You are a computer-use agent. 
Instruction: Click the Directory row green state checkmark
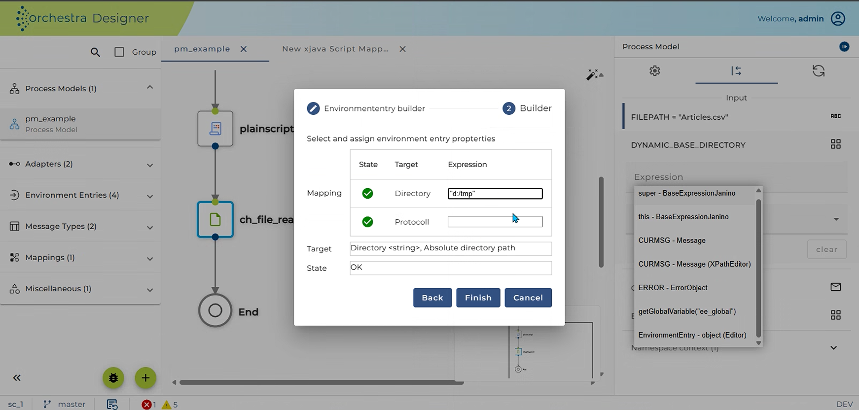click(367, 194)
